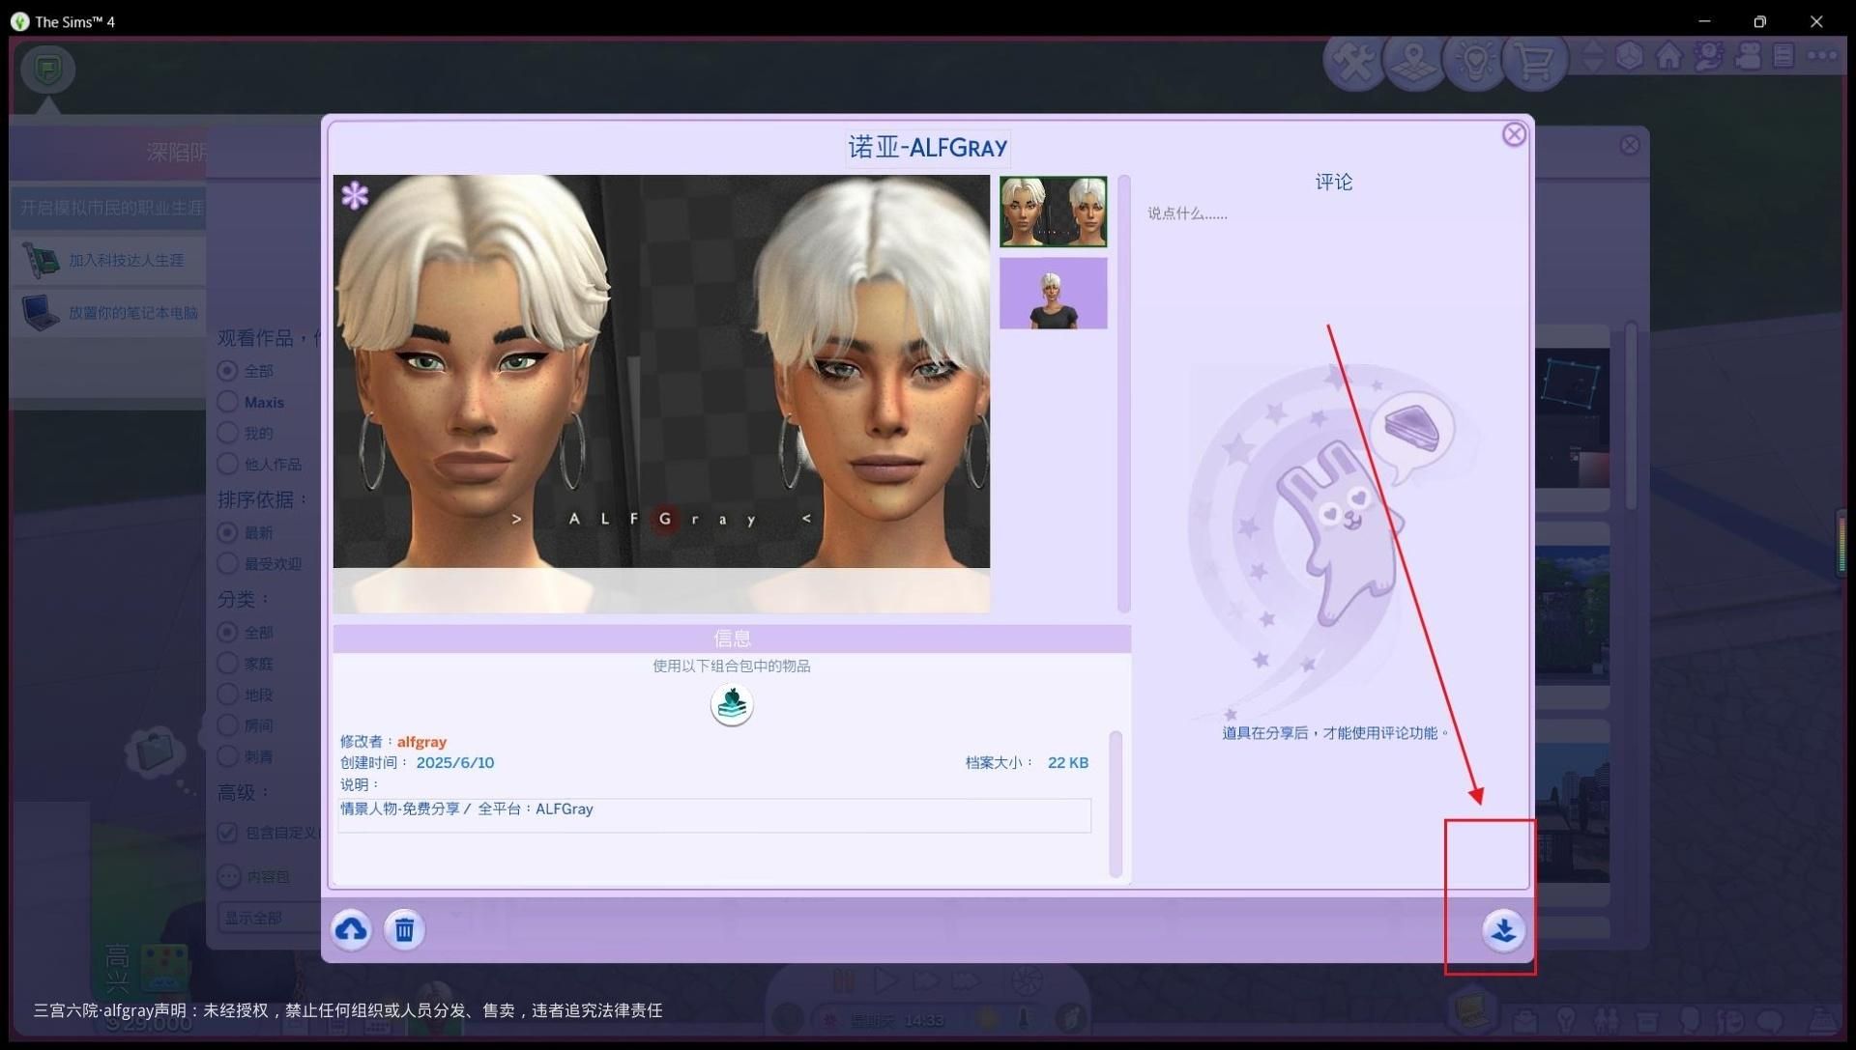
Task: Open the sim help question icon
Action: pos(1709,56)
